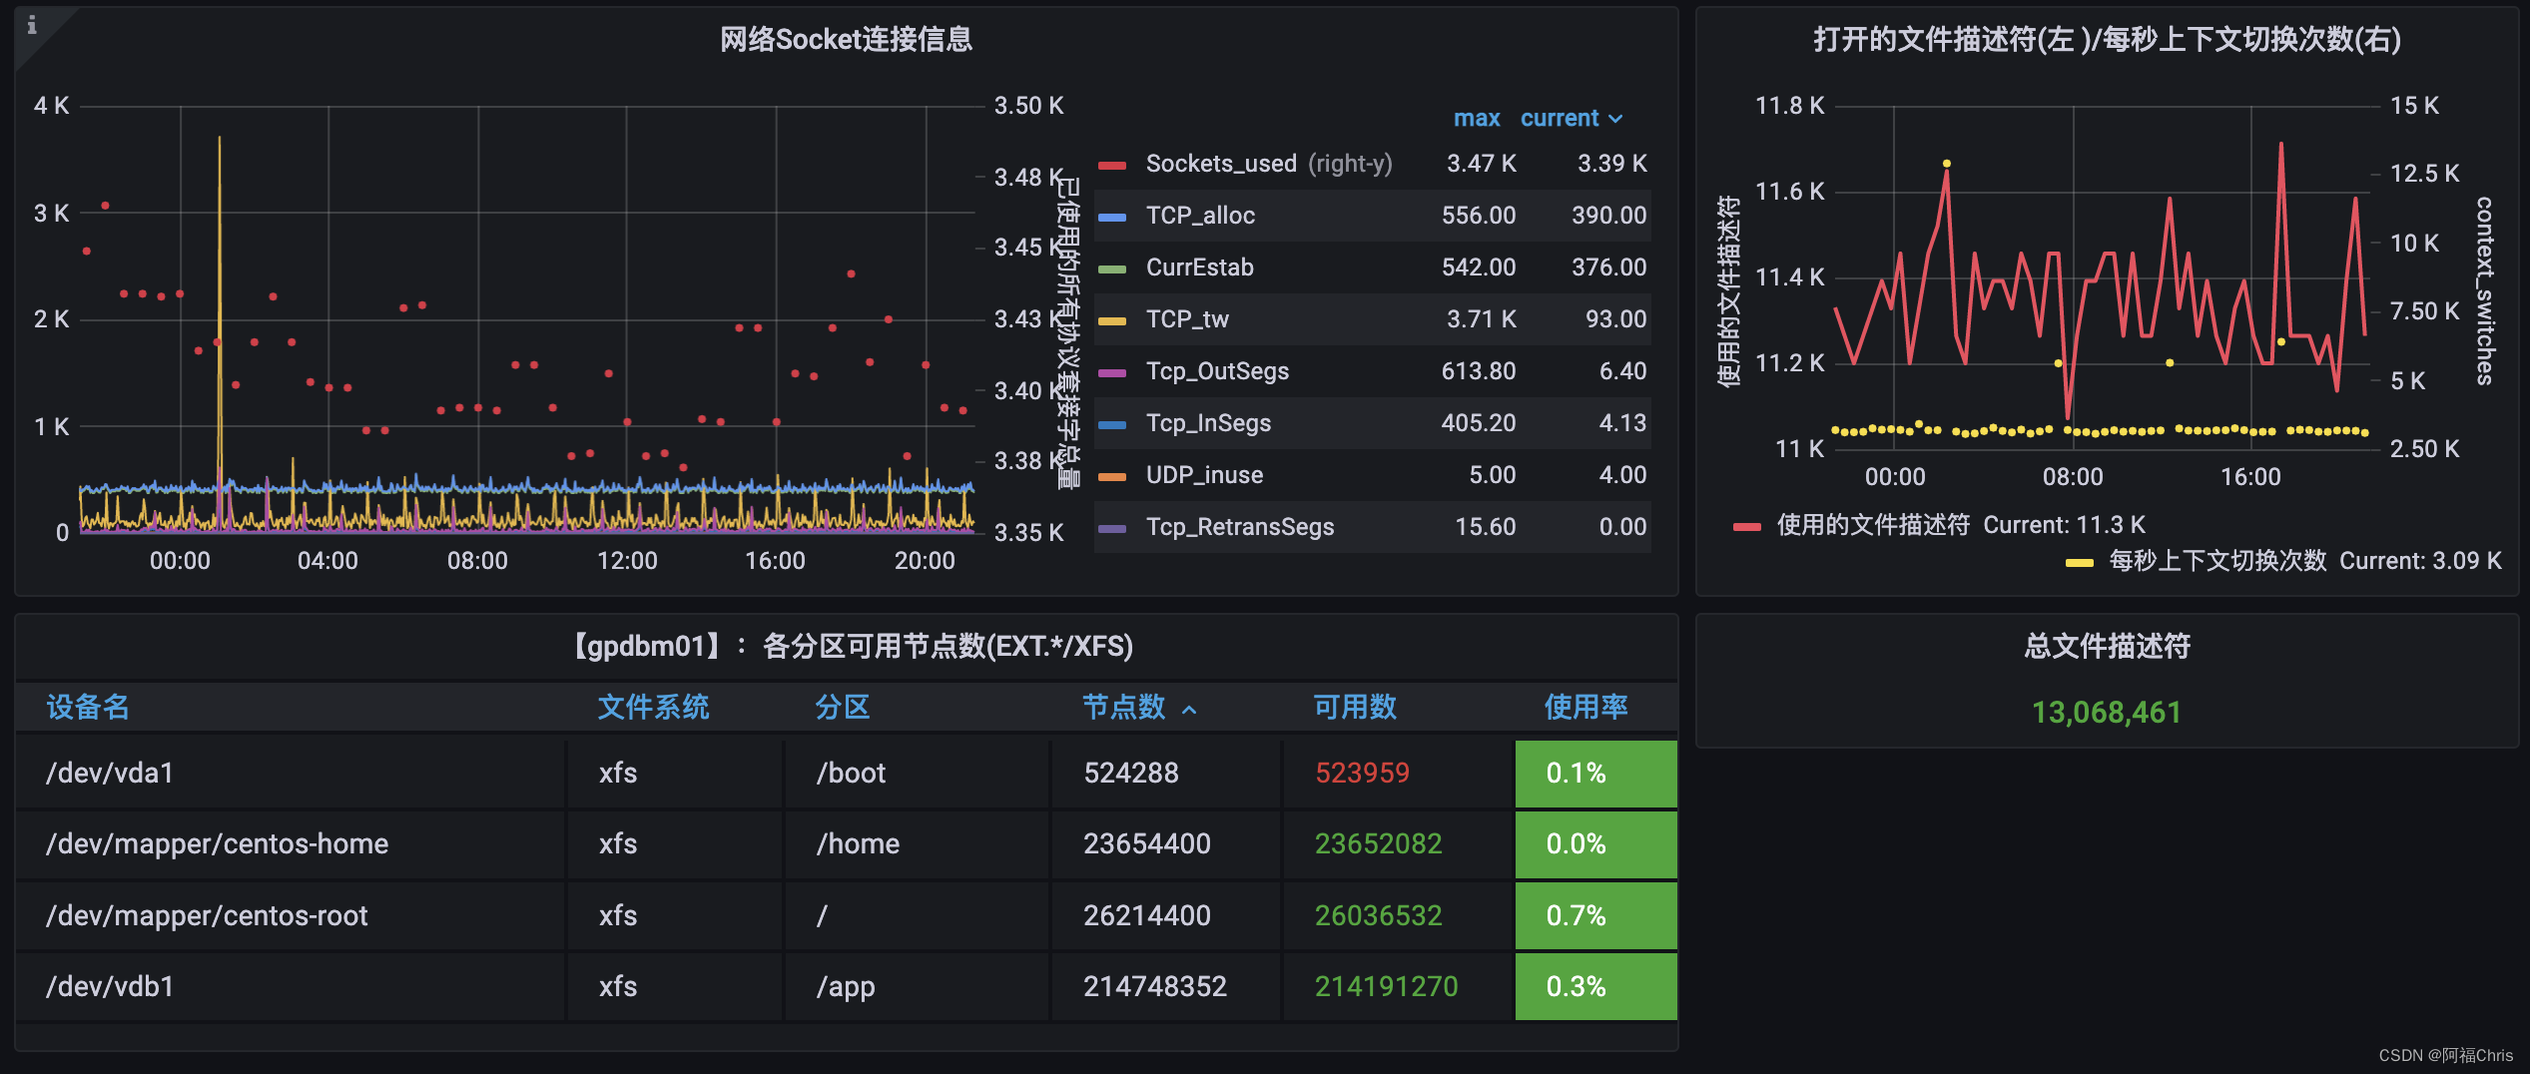Open the yellow 每秒上下文切换次数 legend swatch
This screenshot has width=2530, height=1074.
[2080, 562]
